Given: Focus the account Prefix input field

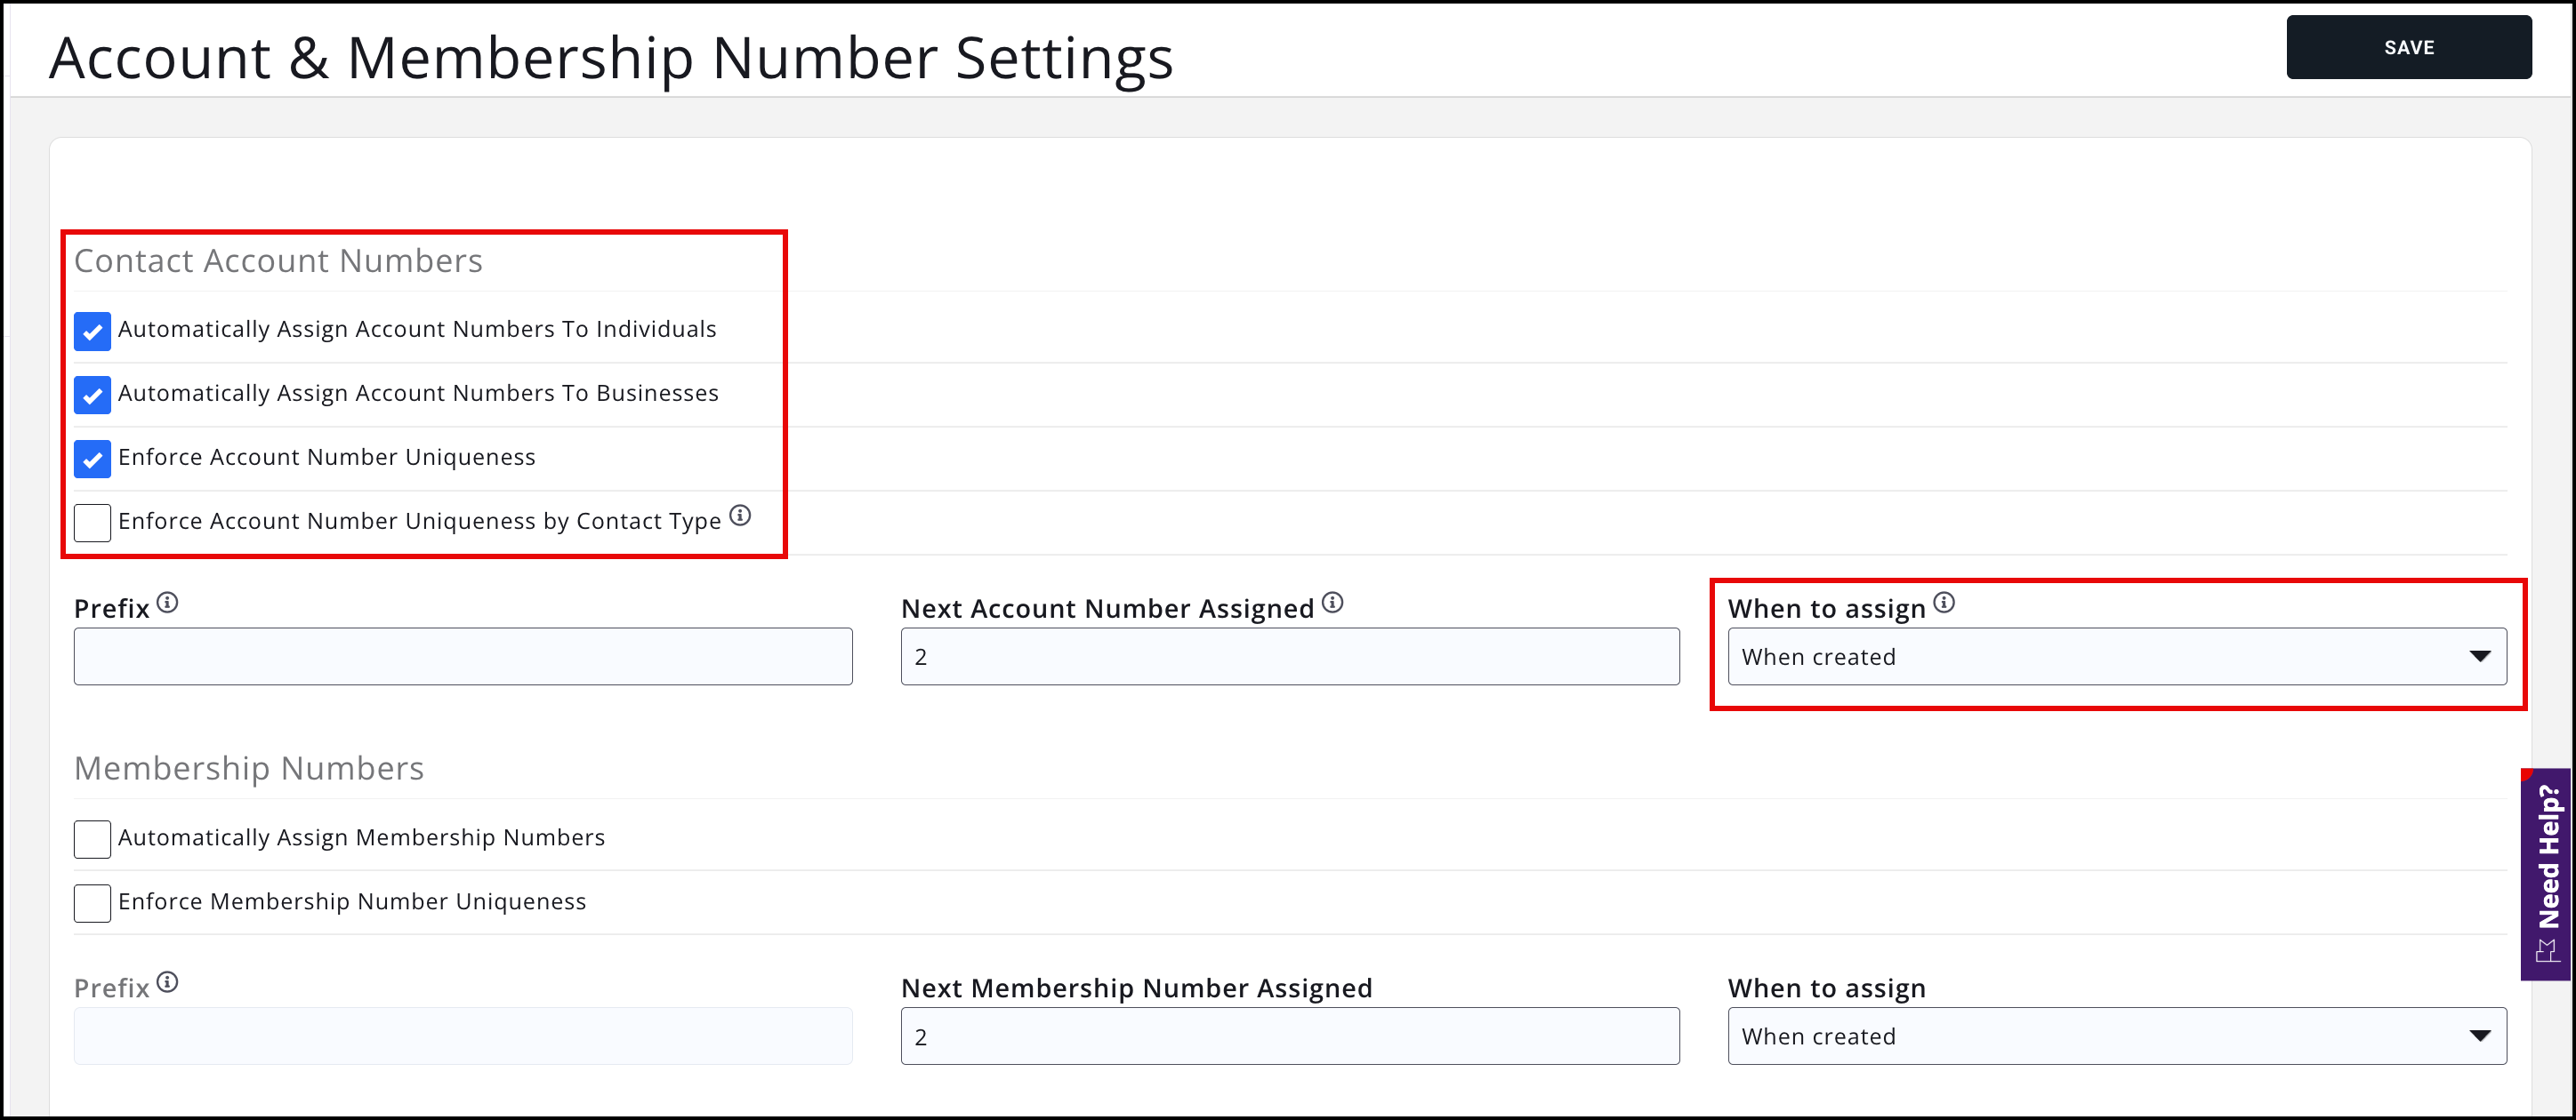Looking at the screenshot, I should (x=463, y=656).
